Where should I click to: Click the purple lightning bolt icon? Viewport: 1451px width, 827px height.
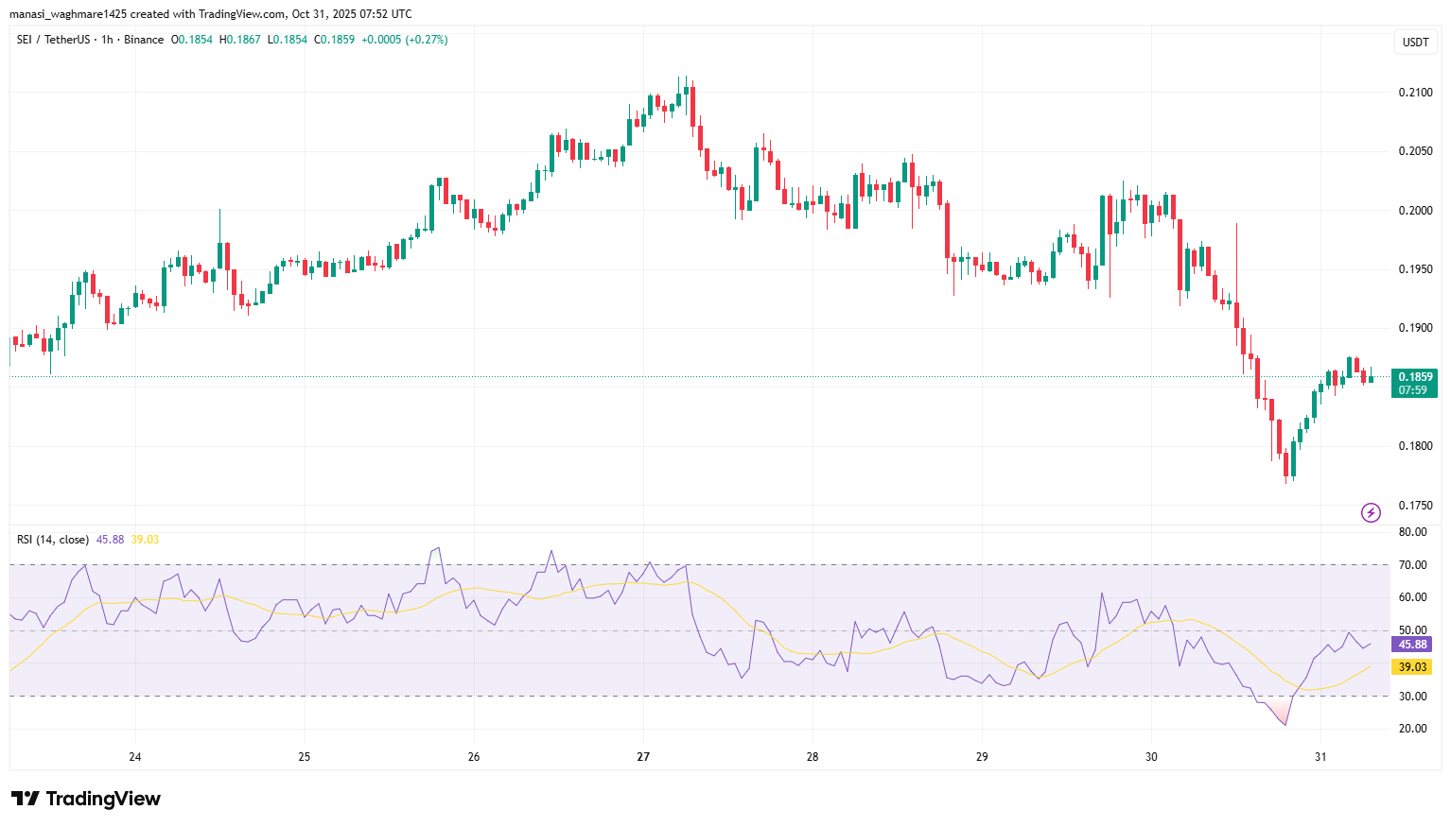point(1371,512)
